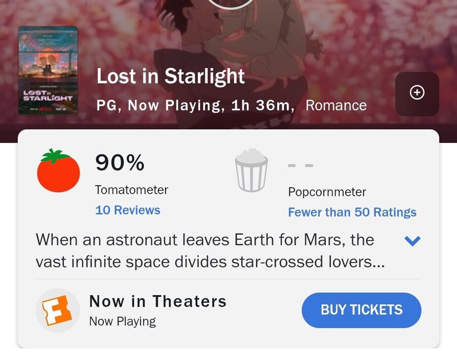Image resolution: width=457 pixels, height=356 pixels.
Task: Open the 10 Reviews link
Action: click(x=127, y=210)
